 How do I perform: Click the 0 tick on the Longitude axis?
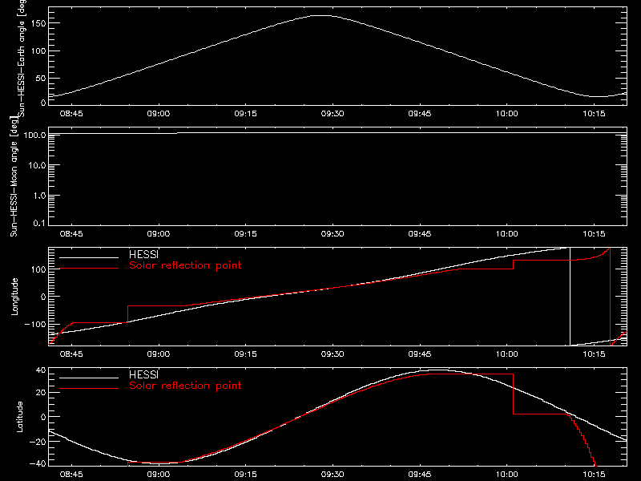(43, 297)
